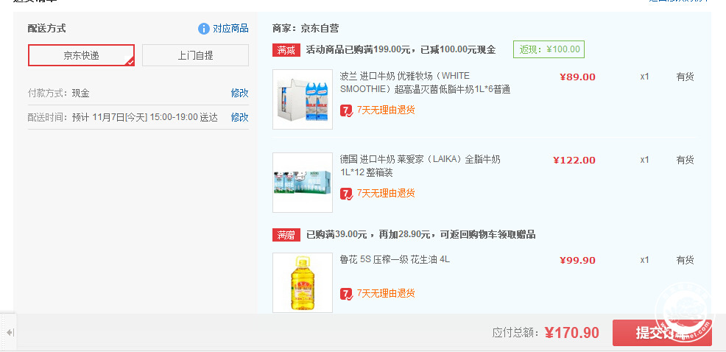Select the 京东快递 delivery option

click(82, 55)
